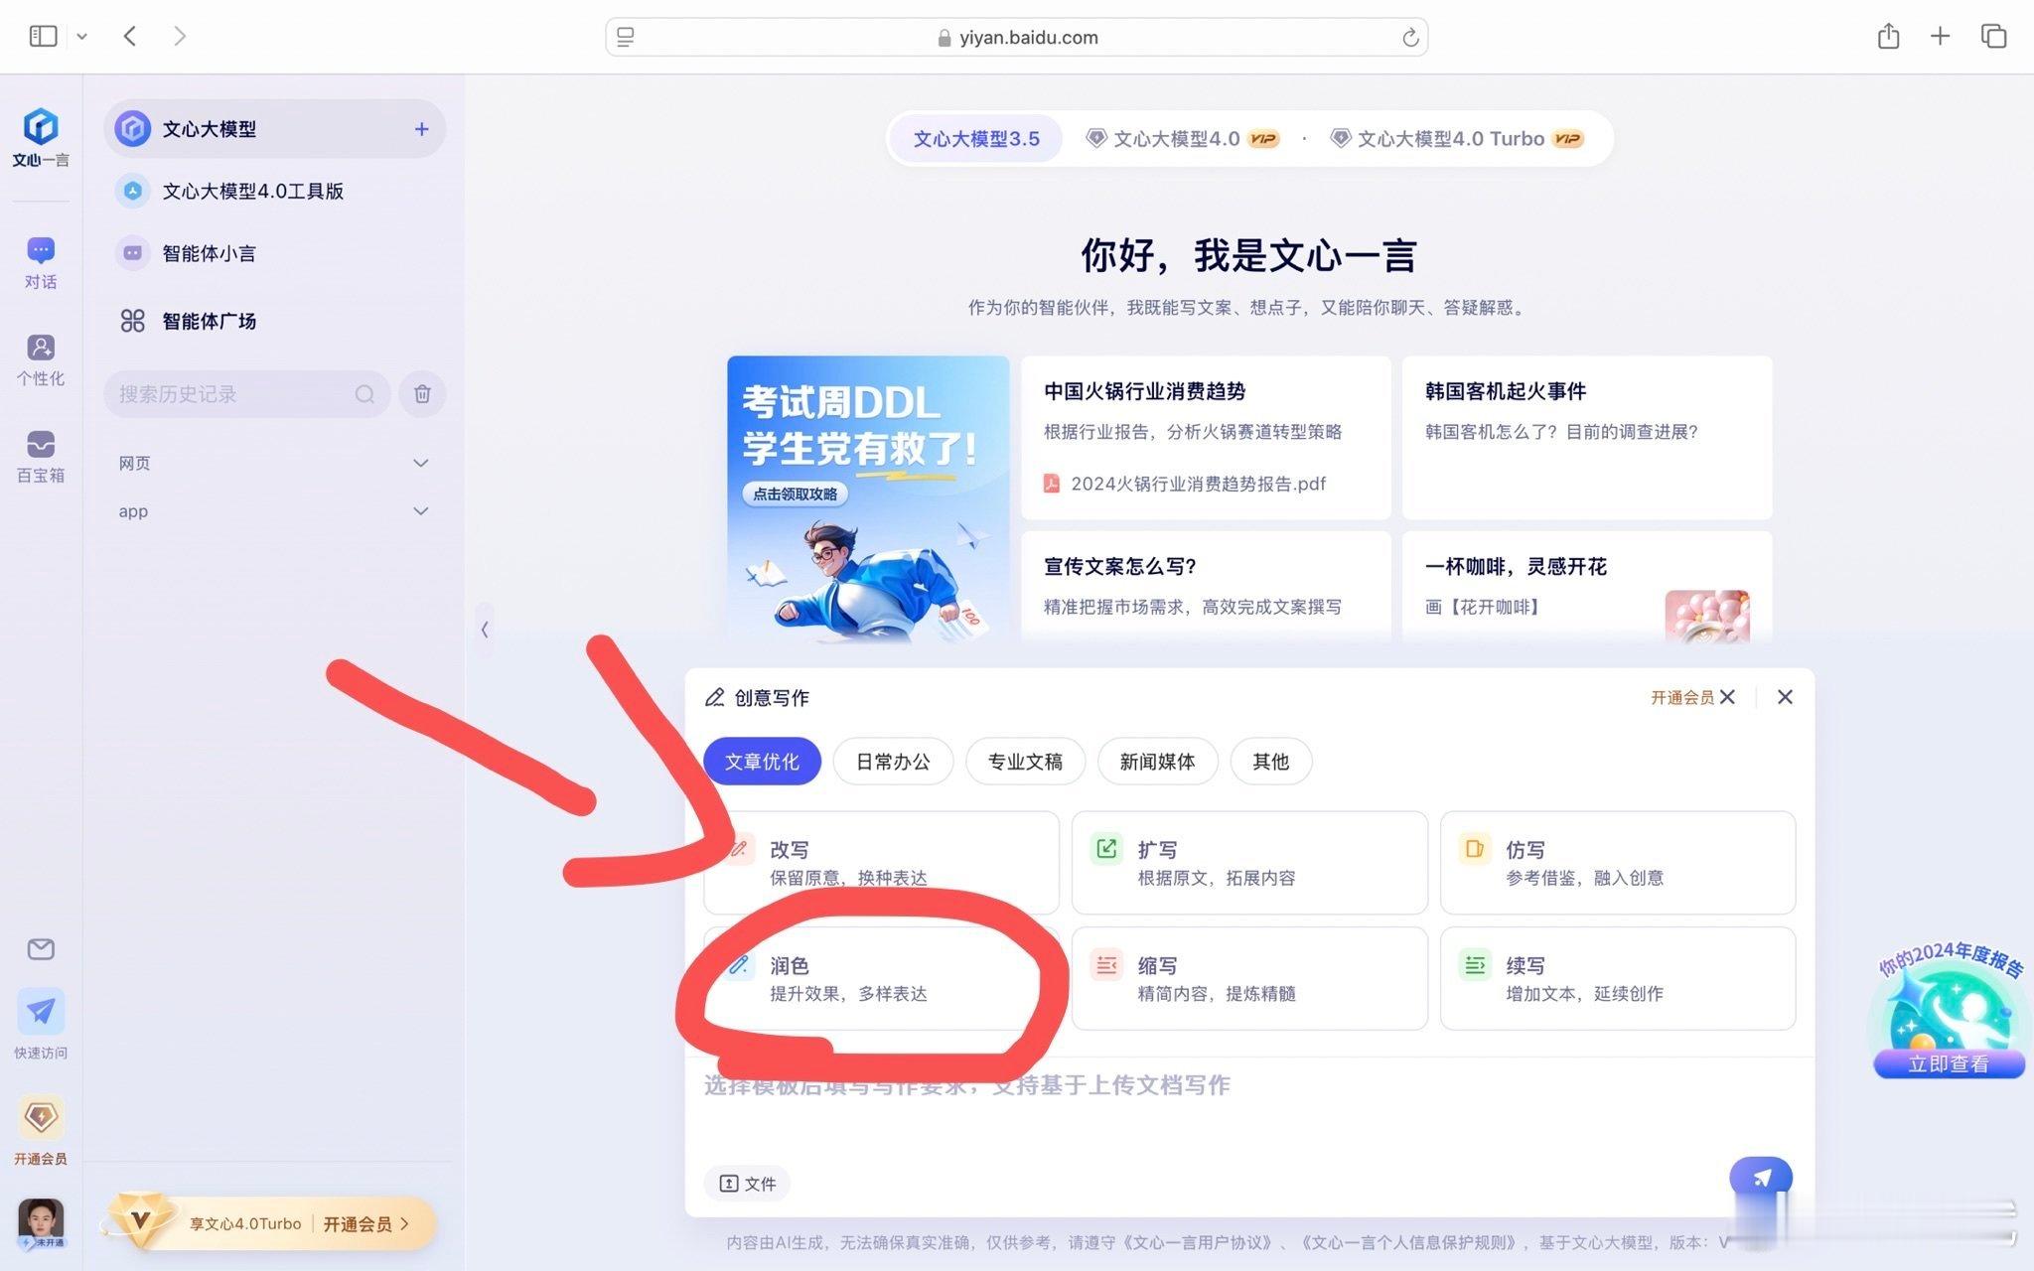
Task: Click the search magnifier icon in history box
Action: pos(364,394)
